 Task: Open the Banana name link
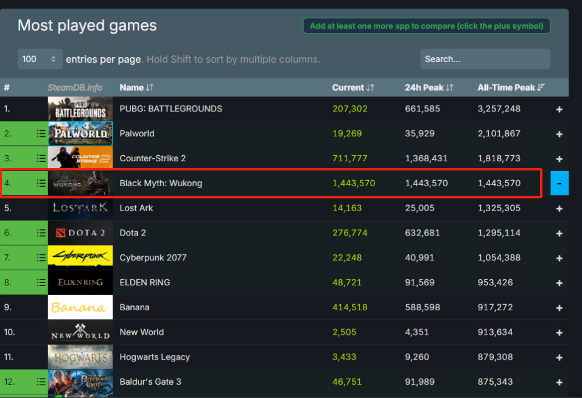(x=135, y=307)
